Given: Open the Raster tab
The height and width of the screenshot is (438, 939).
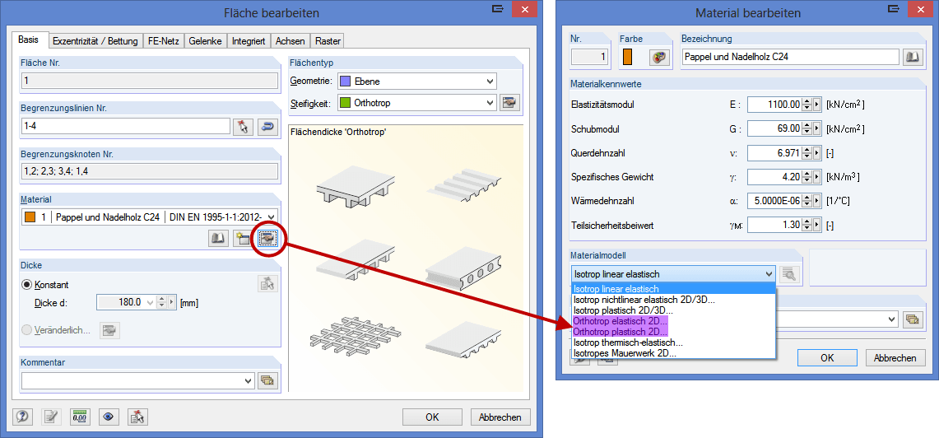Looking at the screenshot, I should [x=328, y=41].
